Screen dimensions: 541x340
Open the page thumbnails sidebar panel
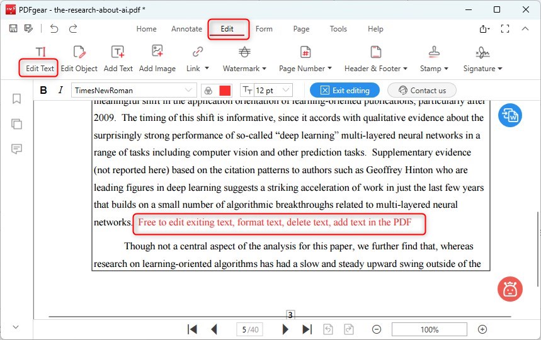(x=16, y=124)
